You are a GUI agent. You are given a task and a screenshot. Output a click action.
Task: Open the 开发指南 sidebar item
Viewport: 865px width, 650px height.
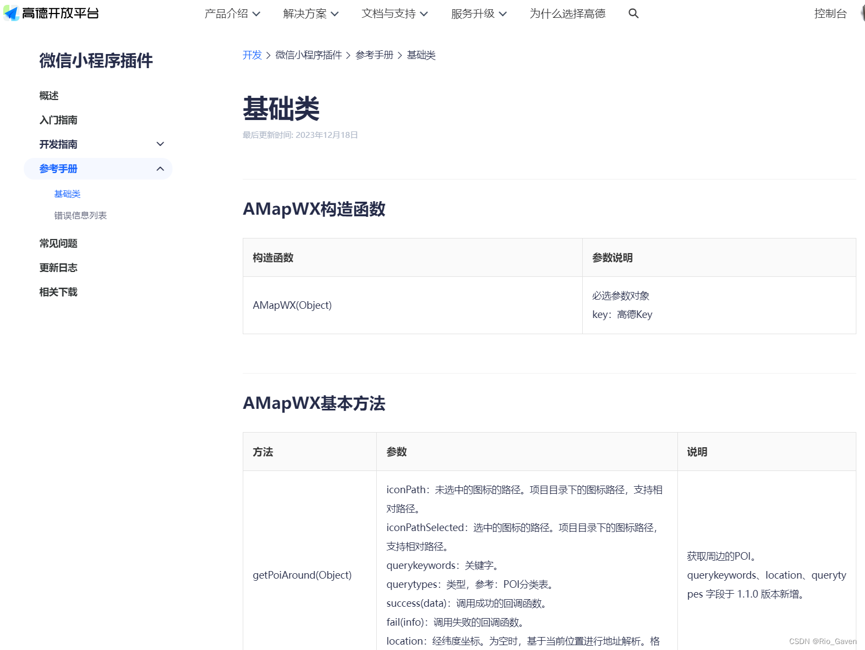(x=58, y=144)
